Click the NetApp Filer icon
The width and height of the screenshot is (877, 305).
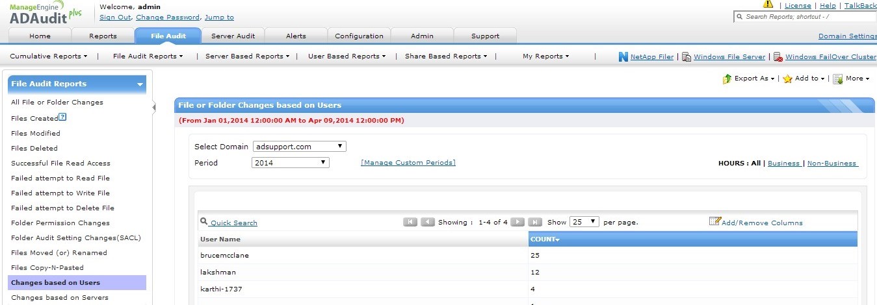point(623,56)
